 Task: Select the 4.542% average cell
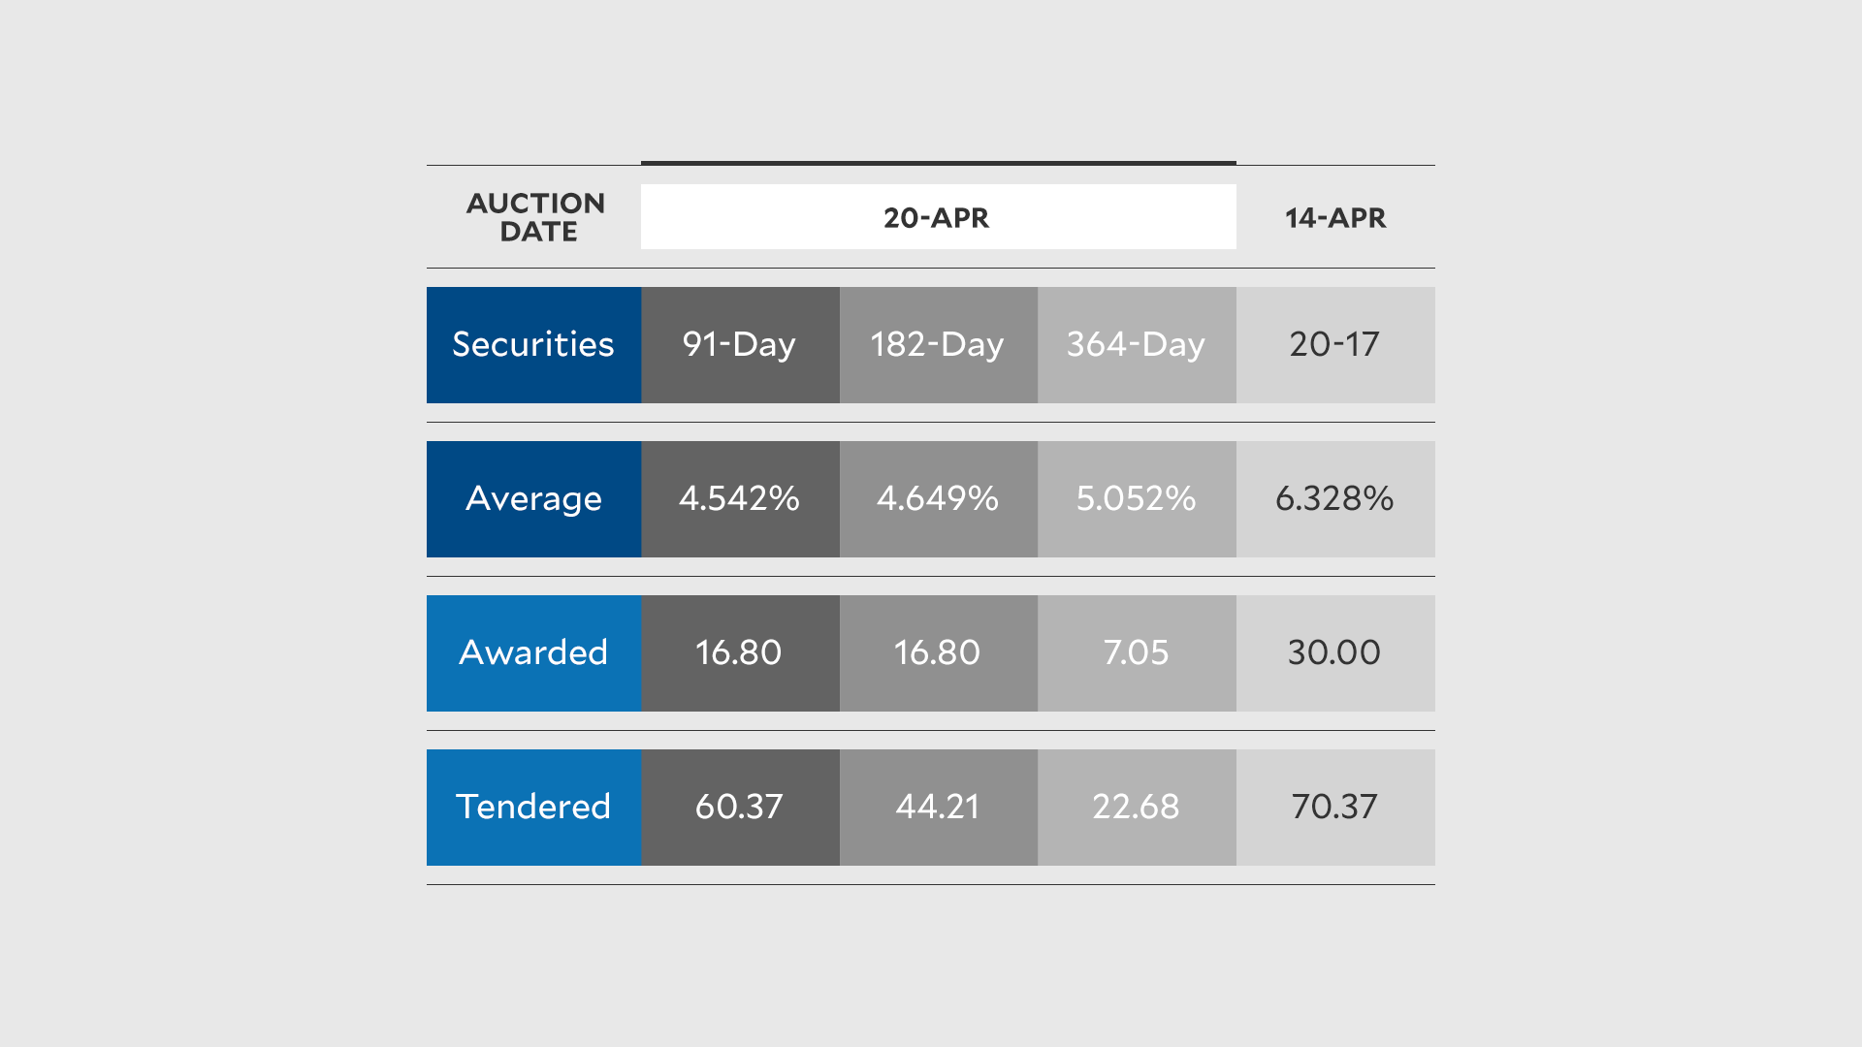click(740, 499)
